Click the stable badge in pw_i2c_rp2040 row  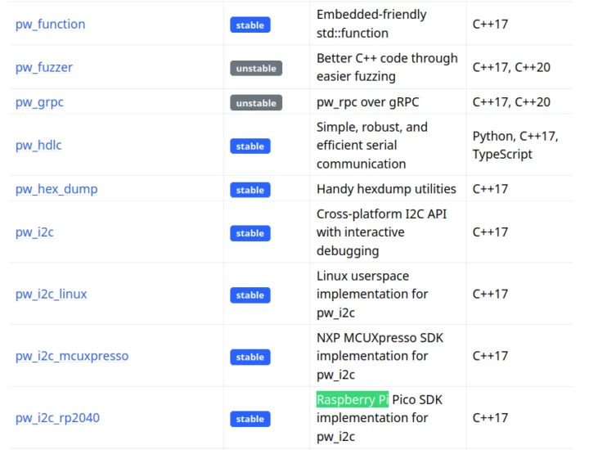click(250, 419)
